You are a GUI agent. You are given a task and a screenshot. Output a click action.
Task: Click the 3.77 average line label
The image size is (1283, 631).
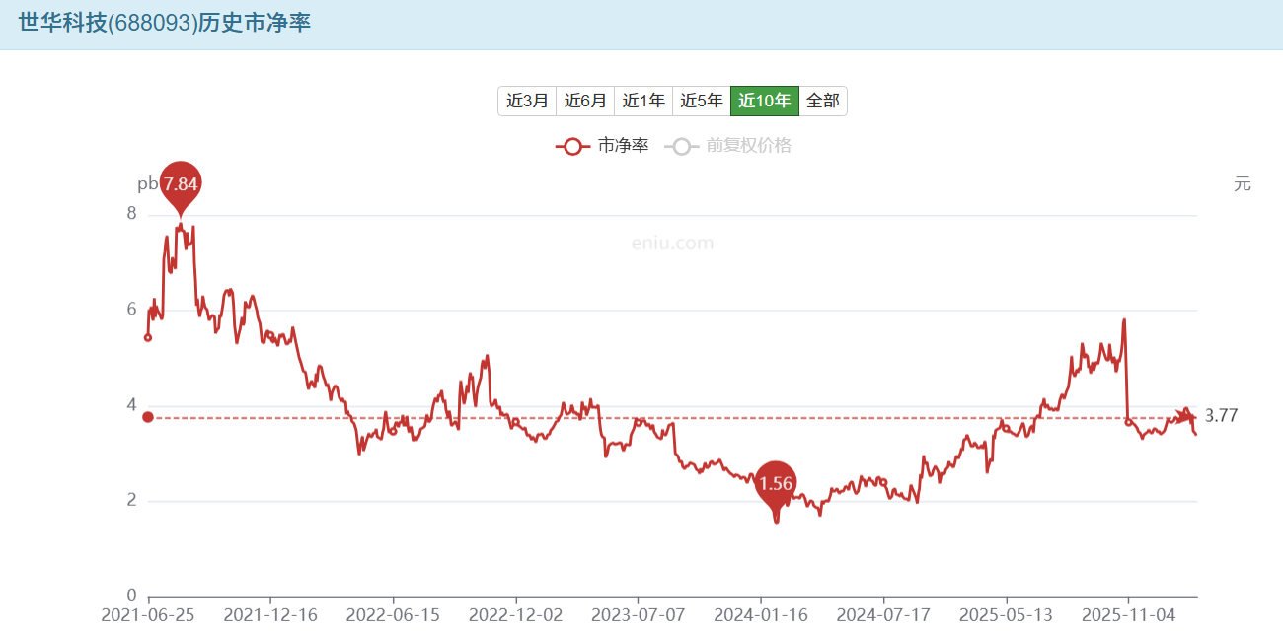pos(1222,416)
